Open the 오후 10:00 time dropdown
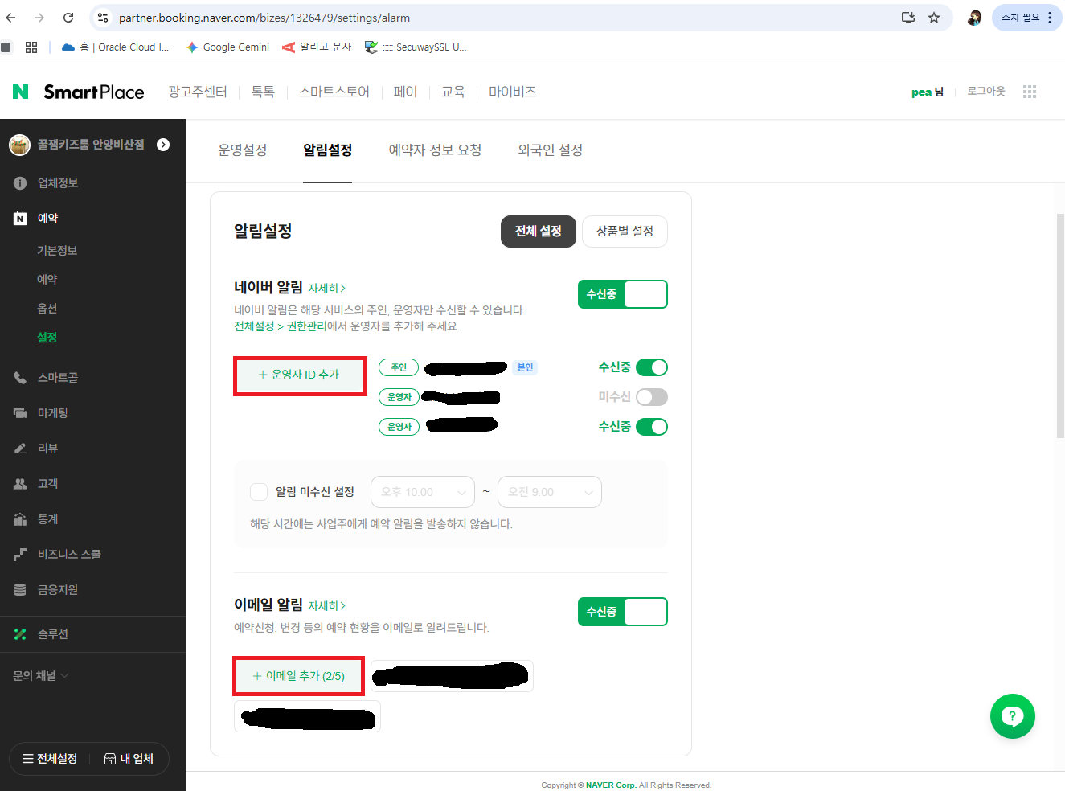This screenshot has width=1065, height=791. pos(422,491)
